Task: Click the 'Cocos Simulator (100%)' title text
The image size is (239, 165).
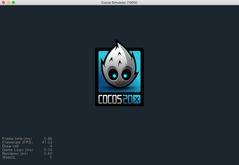Action: [119, 2]
